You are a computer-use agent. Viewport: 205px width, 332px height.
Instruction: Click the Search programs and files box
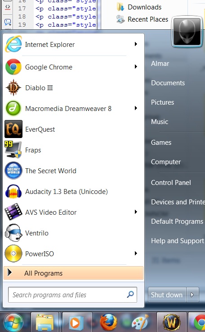pos(72,295)
